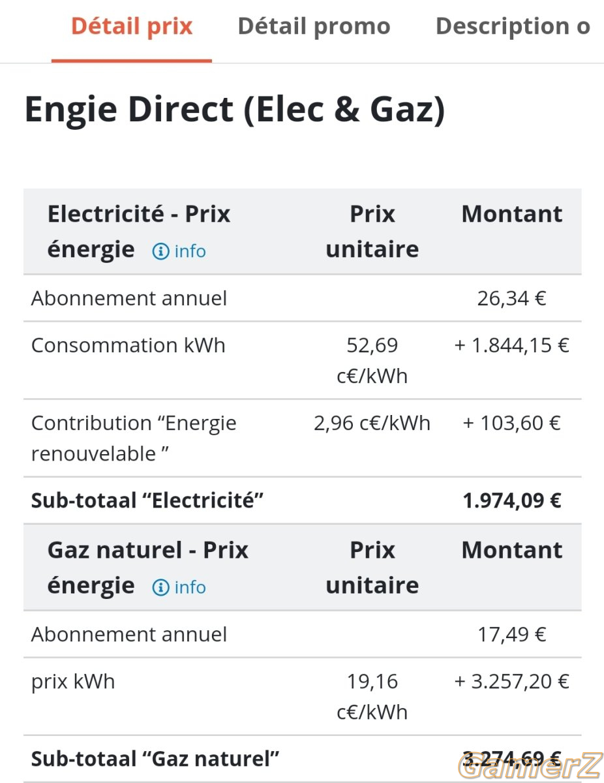Open the Détail prix tab
This screenshot has width=604, height=783.
tap(132, 27)
